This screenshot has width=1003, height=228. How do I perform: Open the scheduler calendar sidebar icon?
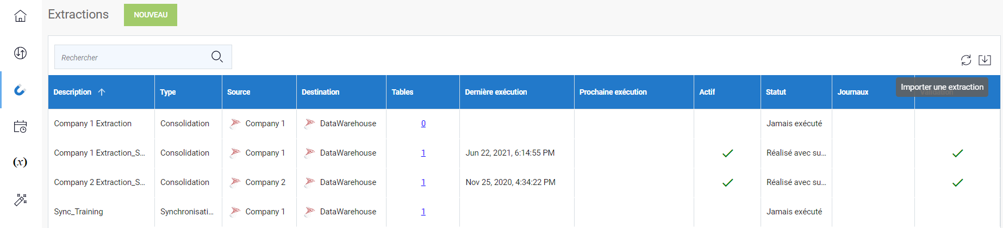pyautogui.click(x=20, y=127)
